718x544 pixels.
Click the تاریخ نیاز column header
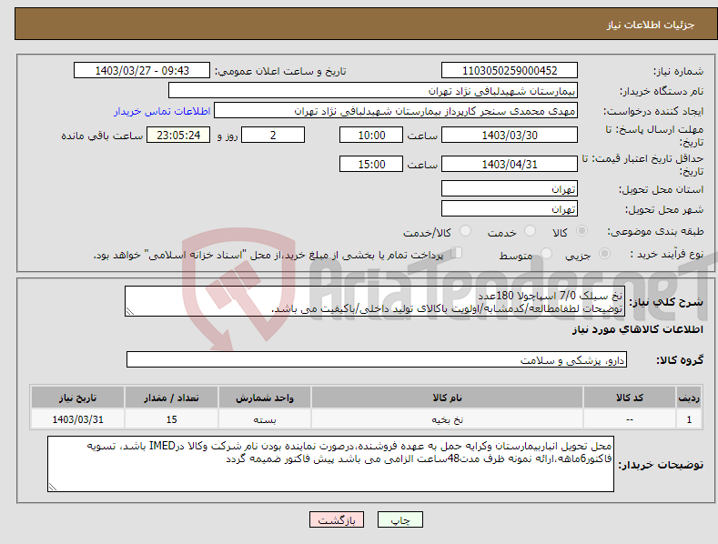(77, 398)
